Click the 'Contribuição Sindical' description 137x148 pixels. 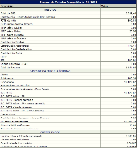12,42
